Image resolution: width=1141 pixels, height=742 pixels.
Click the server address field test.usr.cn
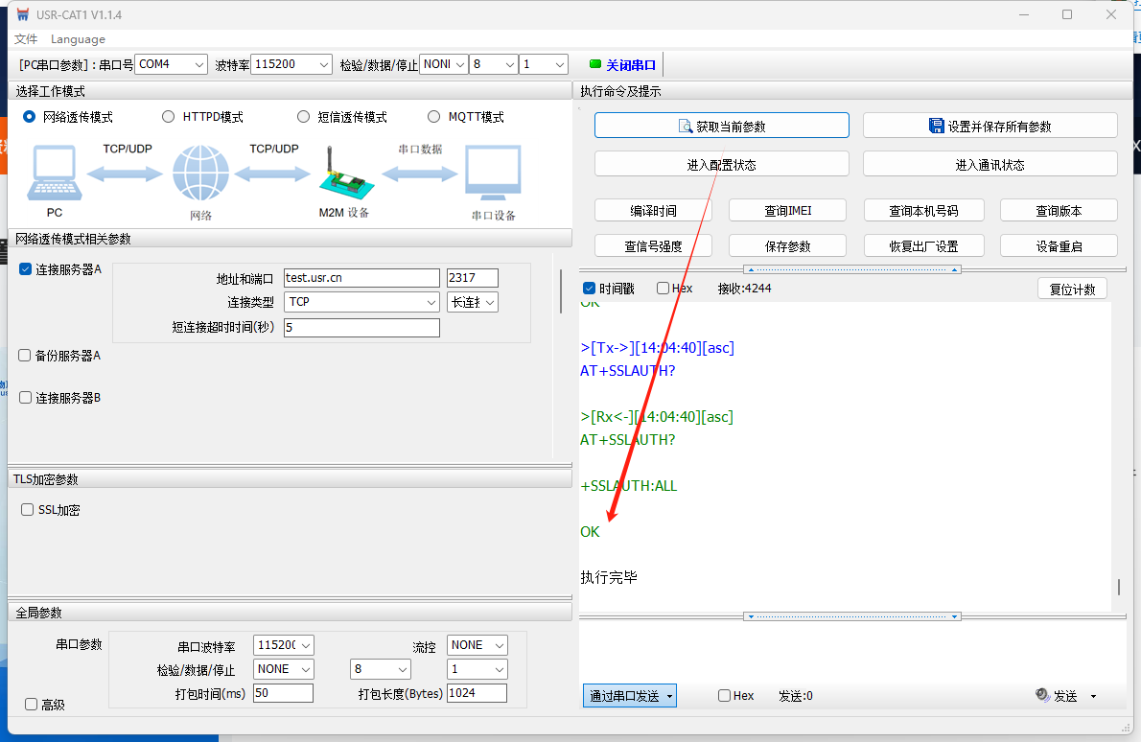tap(361, 278)
